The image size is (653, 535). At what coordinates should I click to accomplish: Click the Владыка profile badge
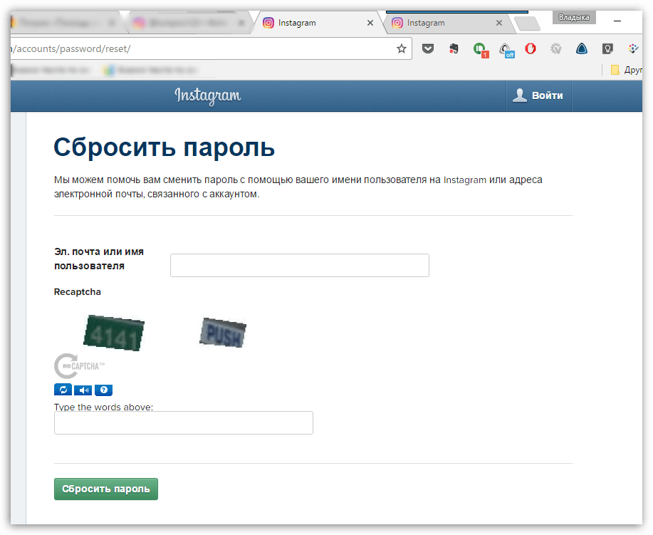[574, 18]
